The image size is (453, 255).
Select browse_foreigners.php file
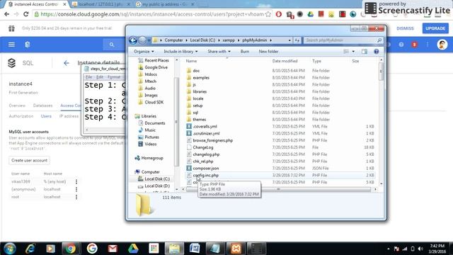pos(212,140)
